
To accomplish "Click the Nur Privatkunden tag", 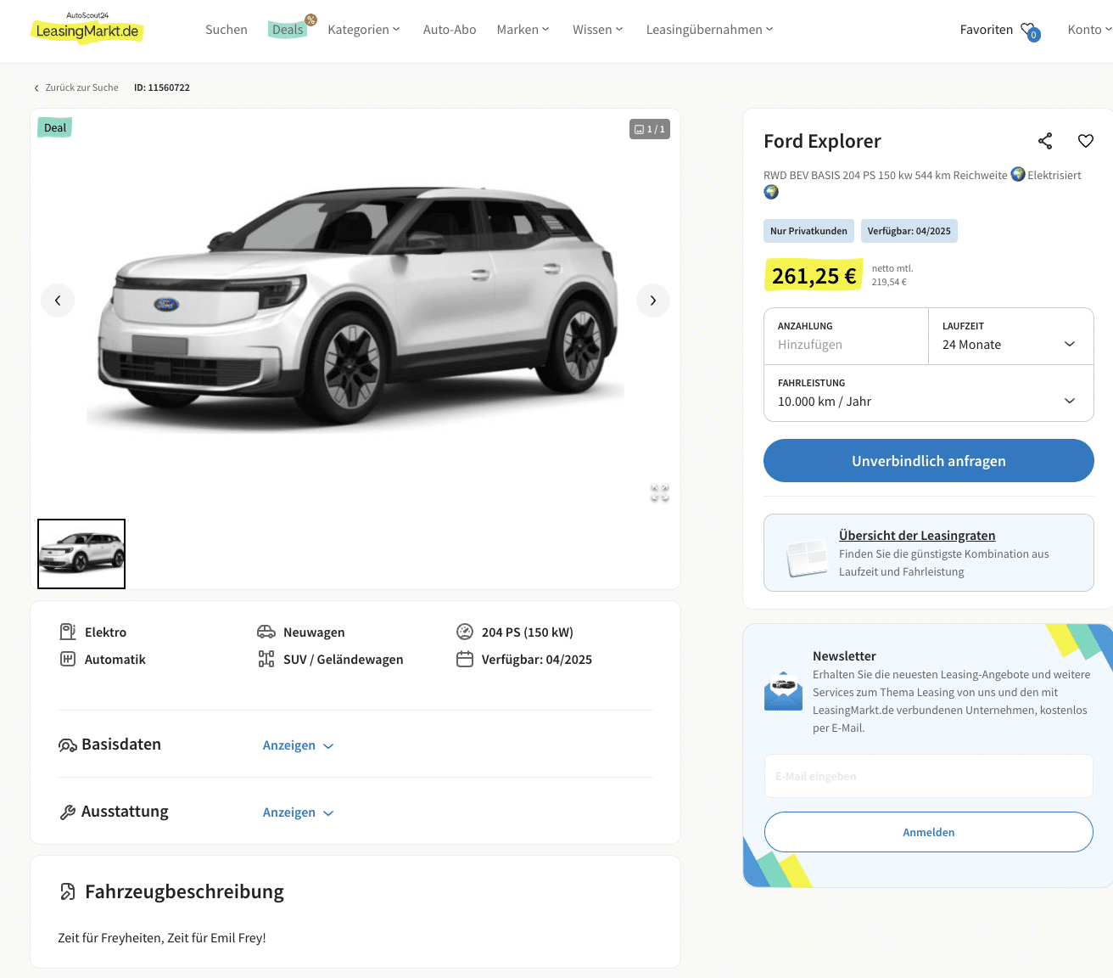I will pos(808,231).
